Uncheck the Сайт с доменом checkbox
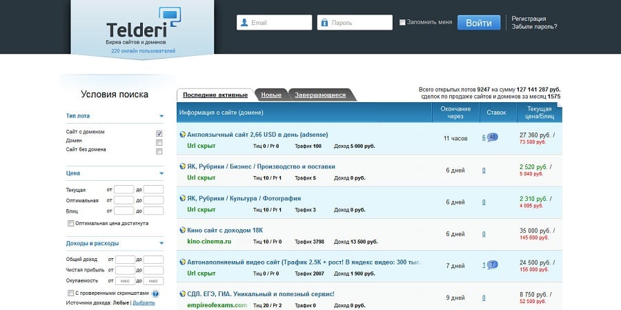The width and height of the screenshot is (621, 310). 159,133
